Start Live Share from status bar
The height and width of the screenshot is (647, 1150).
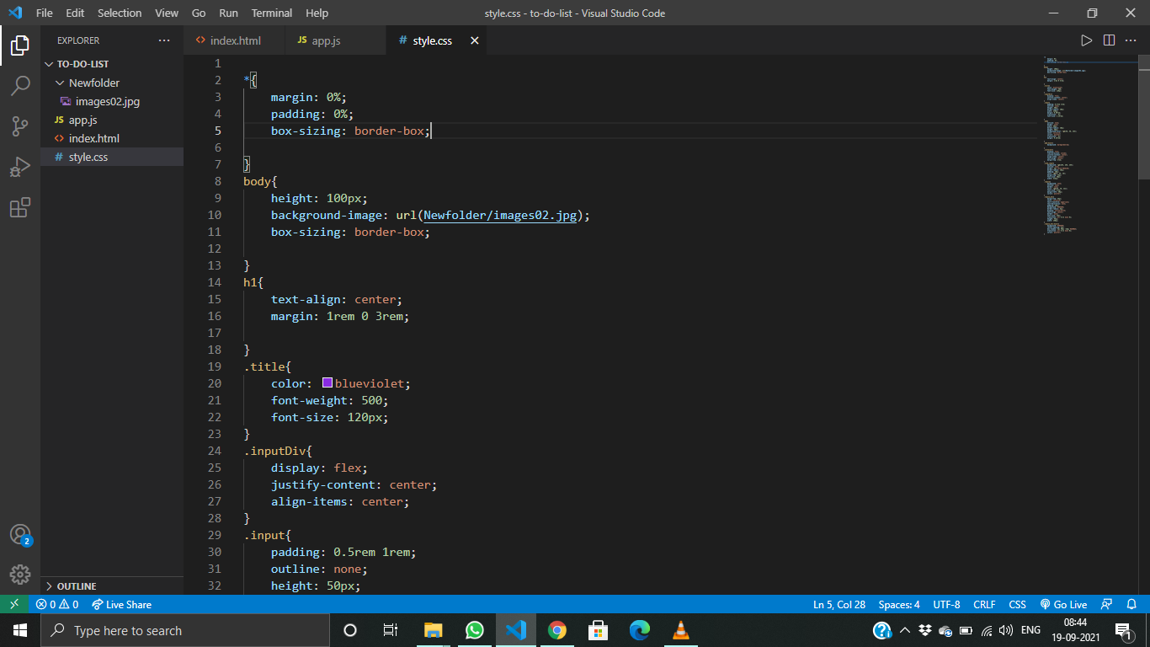click(121, 604)
